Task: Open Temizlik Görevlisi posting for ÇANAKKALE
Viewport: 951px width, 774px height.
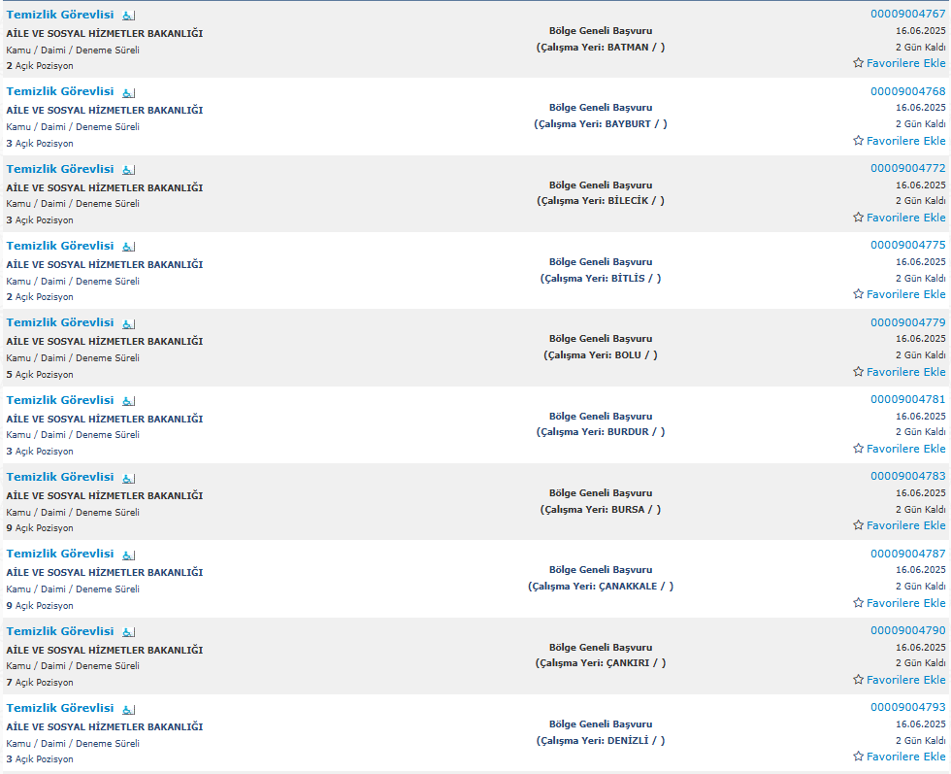Action: coord(60,554)
